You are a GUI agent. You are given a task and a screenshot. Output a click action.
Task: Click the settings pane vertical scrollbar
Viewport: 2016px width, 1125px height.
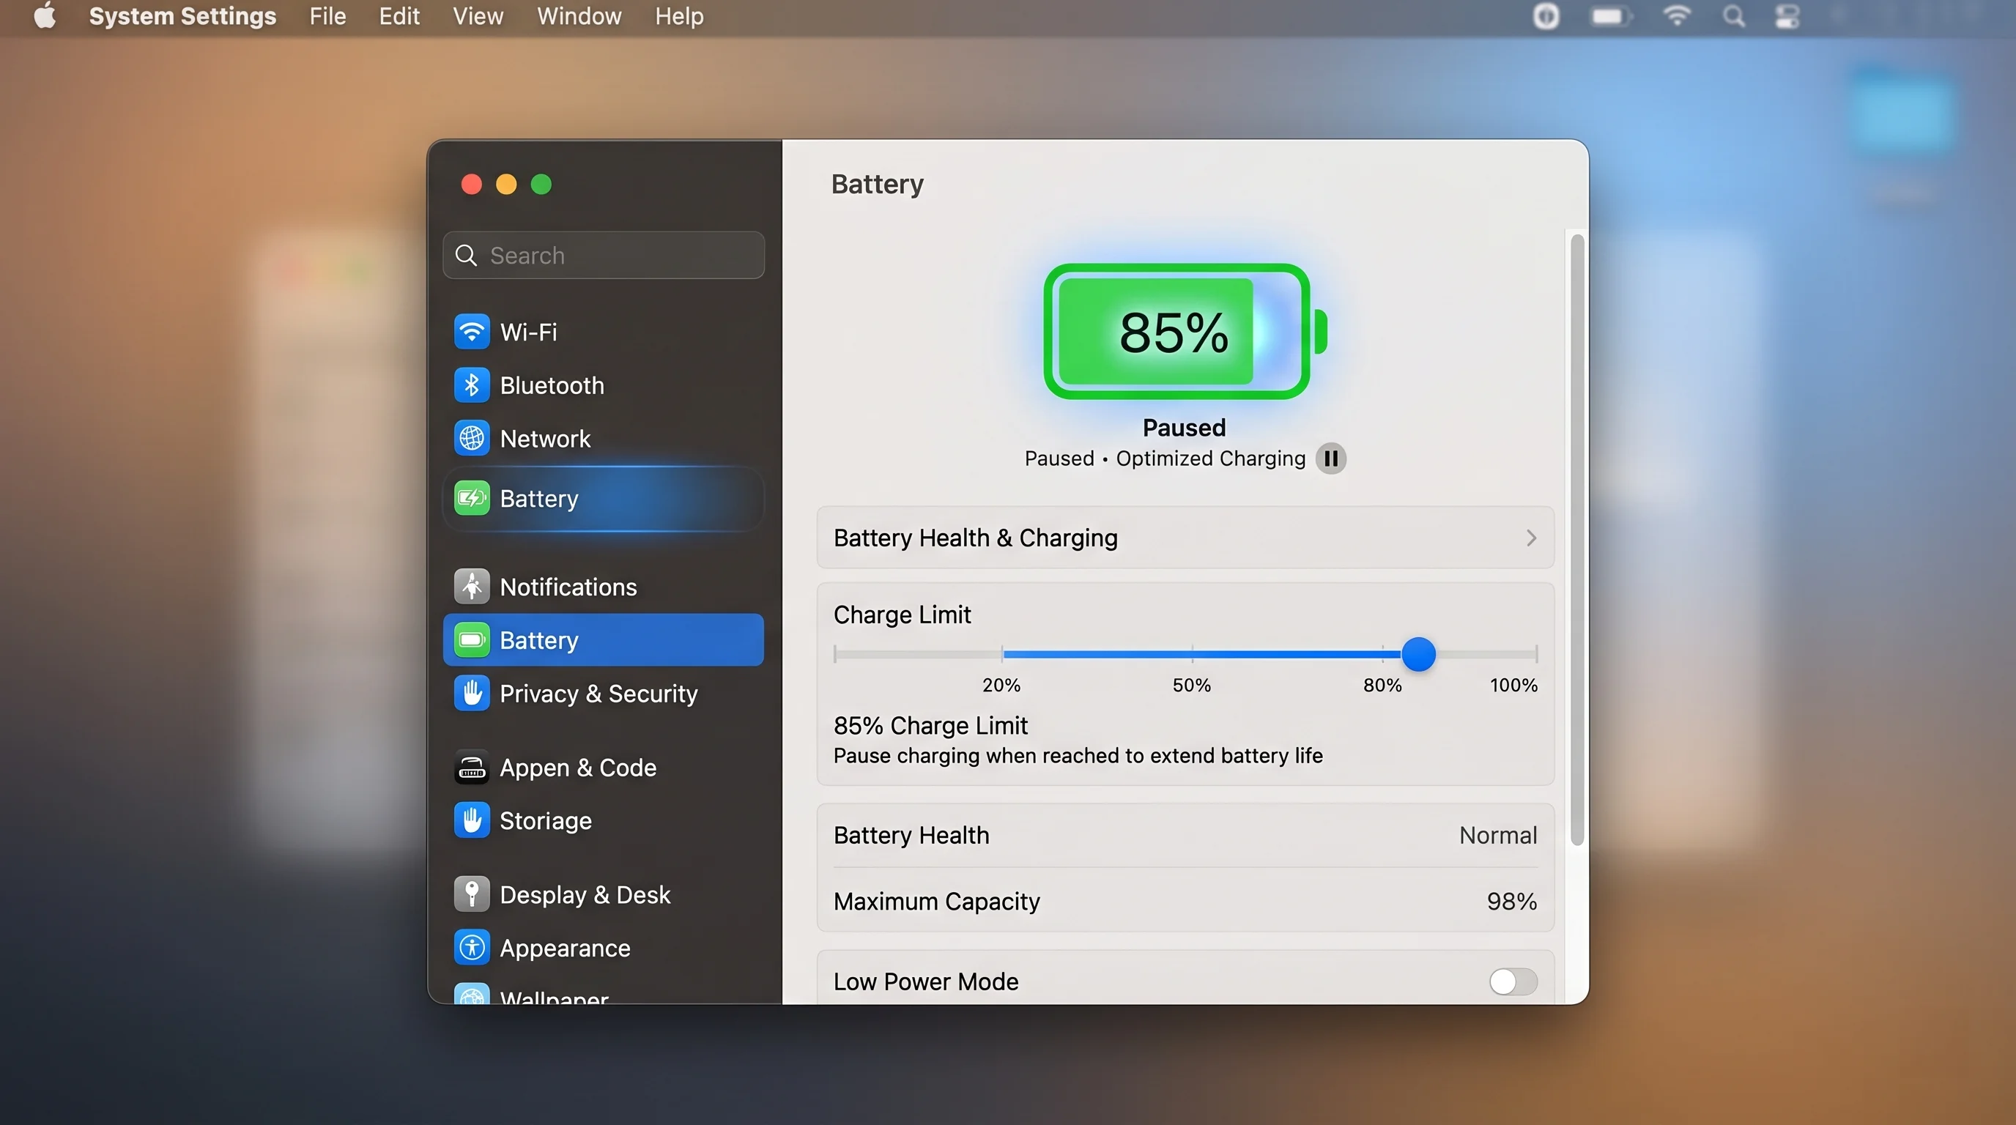pyautogui.click(x=1577, y=540)
